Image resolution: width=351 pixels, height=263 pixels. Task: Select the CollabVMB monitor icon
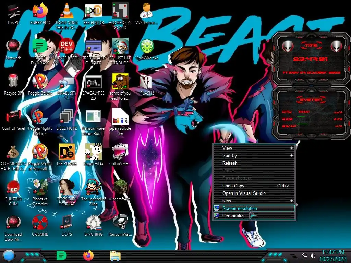tap(120, 152)
